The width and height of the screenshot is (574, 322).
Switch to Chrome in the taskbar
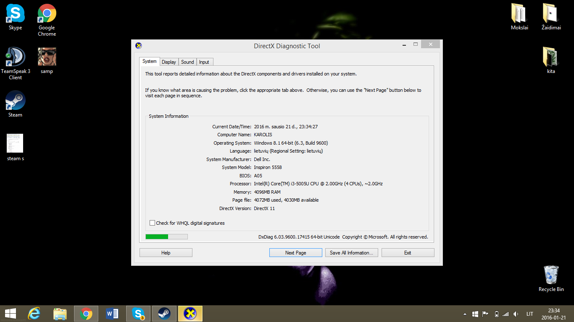86,314
